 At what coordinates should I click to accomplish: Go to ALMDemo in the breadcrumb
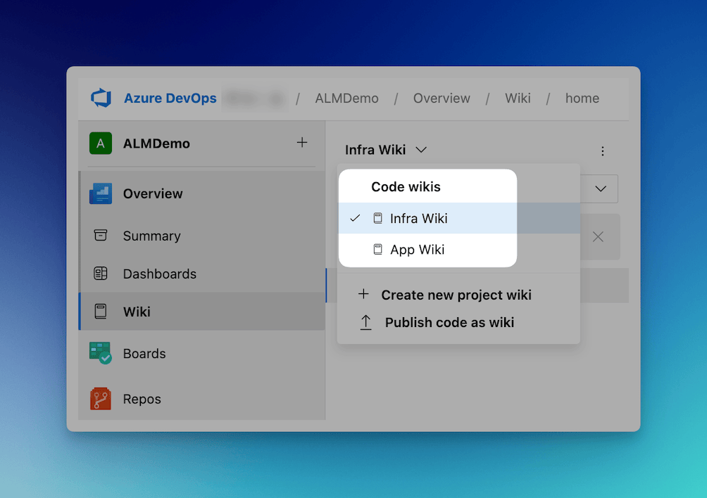coord(346,98)
